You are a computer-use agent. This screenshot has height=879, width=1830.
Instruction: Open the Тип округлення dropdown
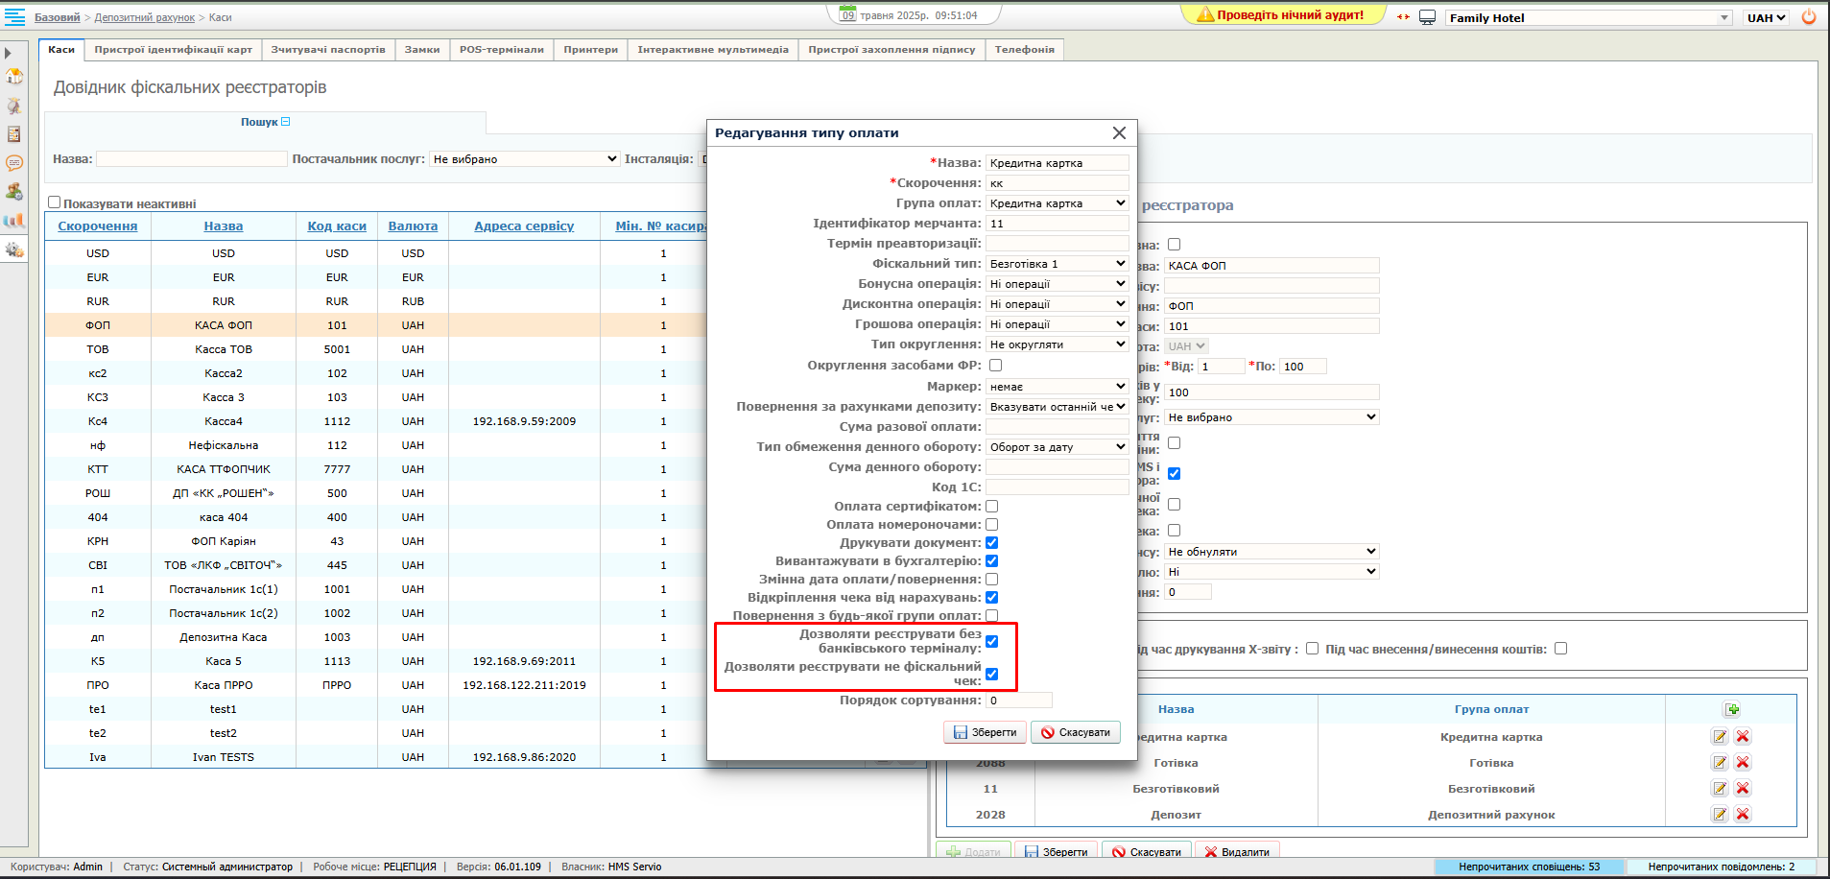tap(1057, 344)
